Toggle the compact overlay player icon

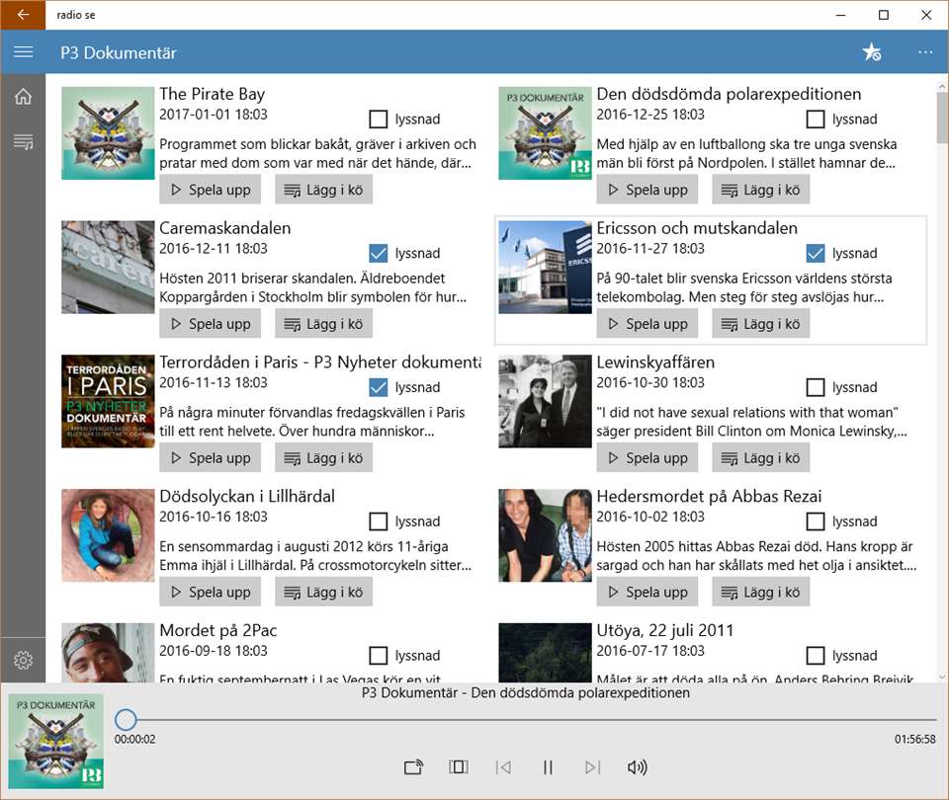coord(458,767)
